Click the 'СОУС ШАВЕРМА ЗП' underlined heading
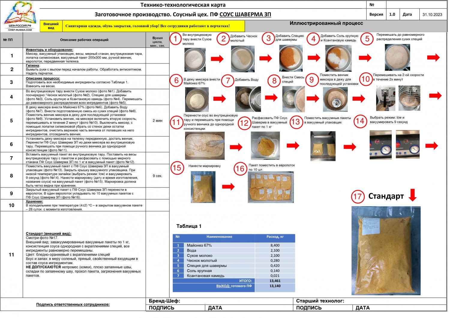 tap(245, 14)
